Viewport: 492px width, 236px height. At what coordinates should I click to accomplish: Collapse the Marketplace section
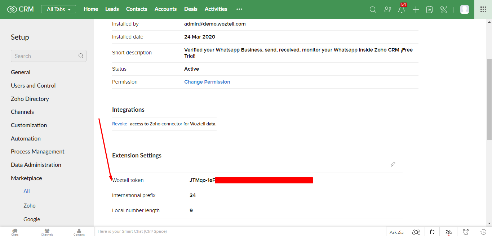click(x=26, y=178)
